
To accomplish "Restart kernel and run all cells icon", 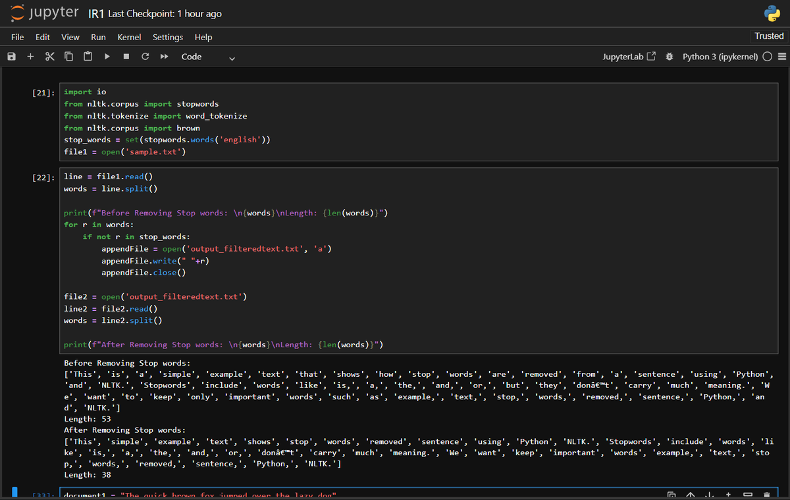I will pyautogui.click(x=164, y=57).
